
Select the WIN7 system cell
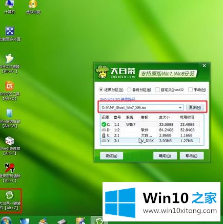131,125
